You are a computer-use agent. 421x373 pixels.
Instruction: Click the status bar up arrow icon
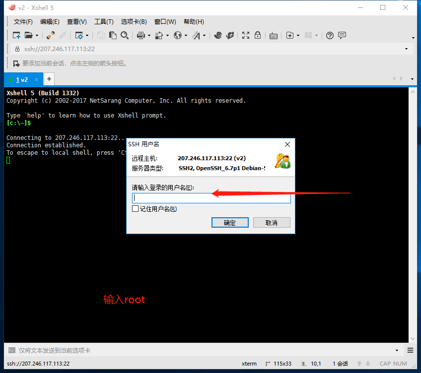[359, 364]
